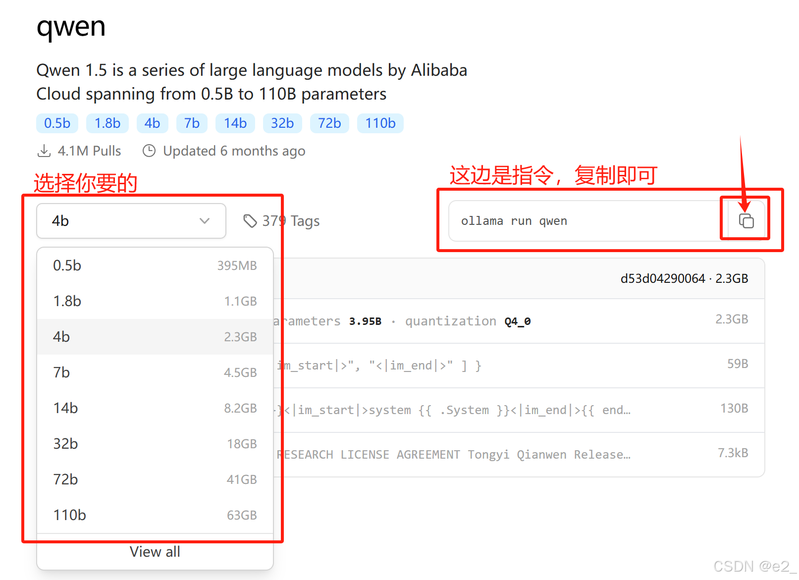Click the d53d04290064 · 2.3GB digest text
Viewport: 799px width, 580px height.
tap(684, 278)
